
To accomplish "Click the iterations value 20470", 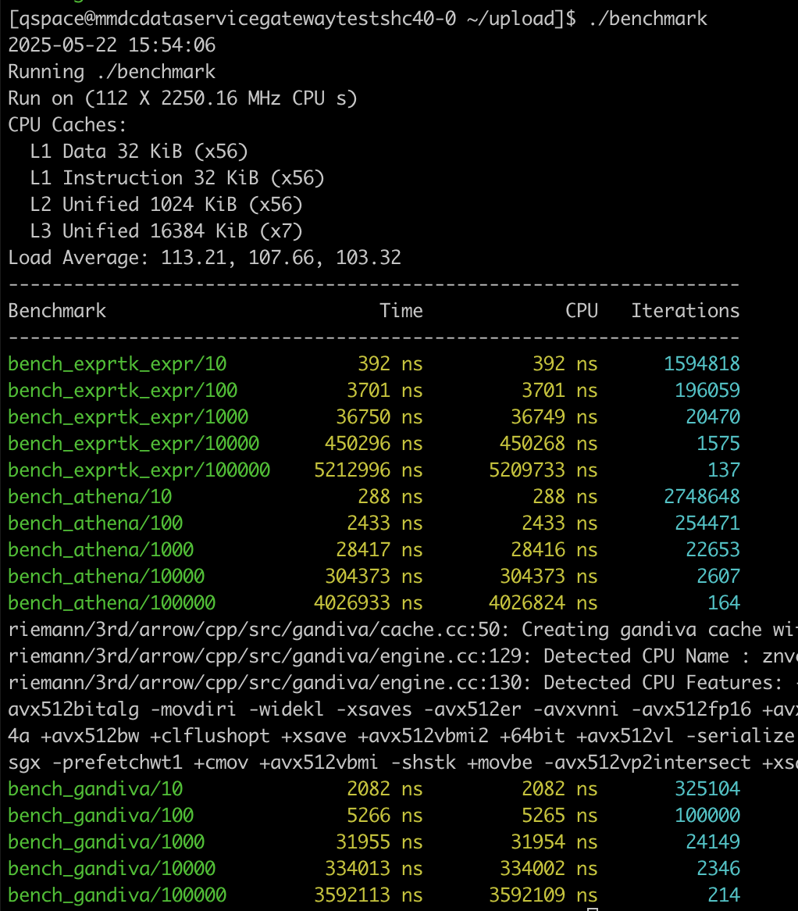I will click(713, 417).
